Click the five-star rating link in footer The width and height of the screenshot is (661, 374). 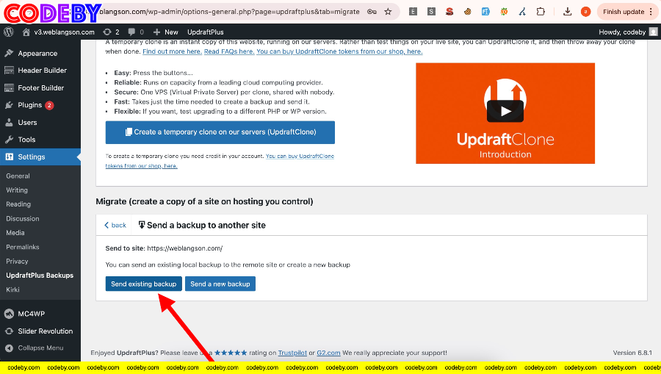point(231,353)
